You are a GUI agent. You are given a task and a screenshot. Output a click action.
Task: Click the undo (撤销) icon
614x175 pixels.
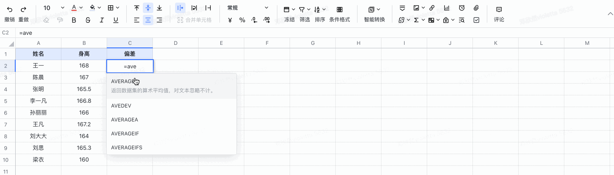click(10, 9)
